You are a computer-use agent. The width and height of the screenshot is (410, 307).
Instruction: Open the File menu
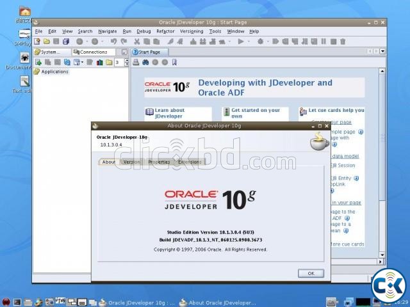38,31
